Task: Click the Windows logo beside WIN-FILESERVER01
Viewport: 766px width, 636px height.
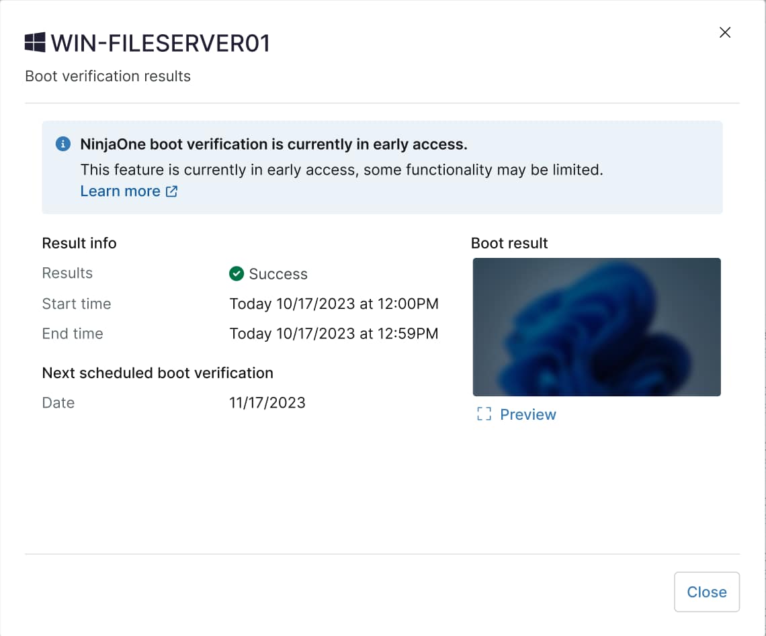Action: click(34, 42)
